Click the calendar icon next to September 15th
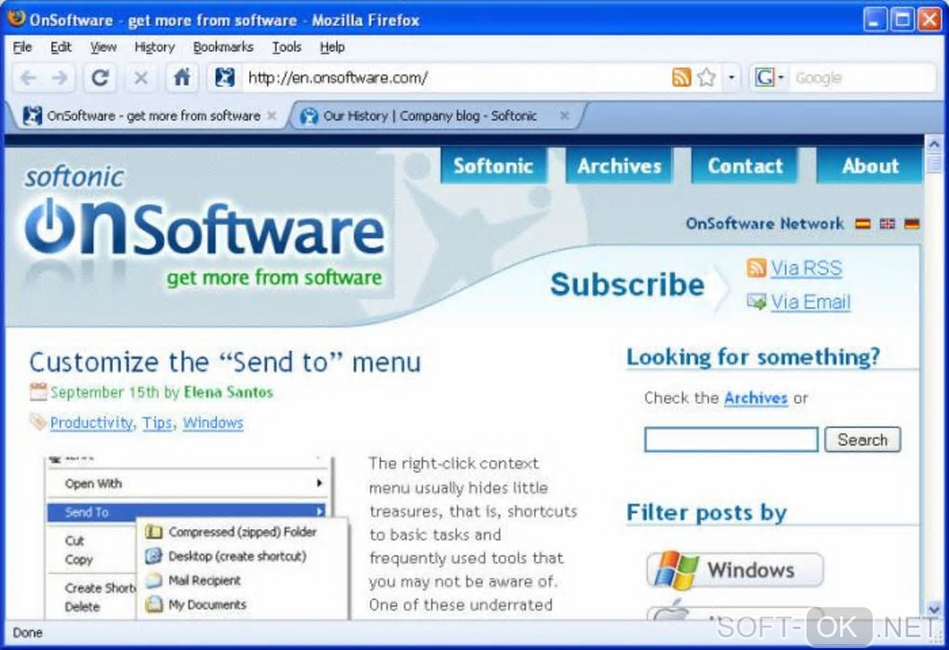 tap(38, 391)
